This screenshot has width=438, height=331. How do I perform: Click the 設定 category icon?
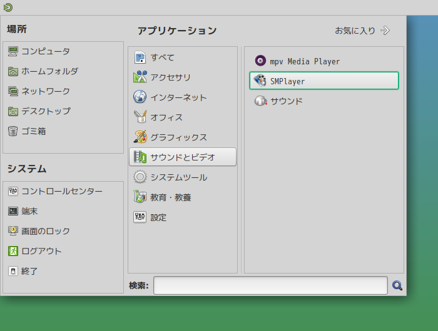pos(140,217)
